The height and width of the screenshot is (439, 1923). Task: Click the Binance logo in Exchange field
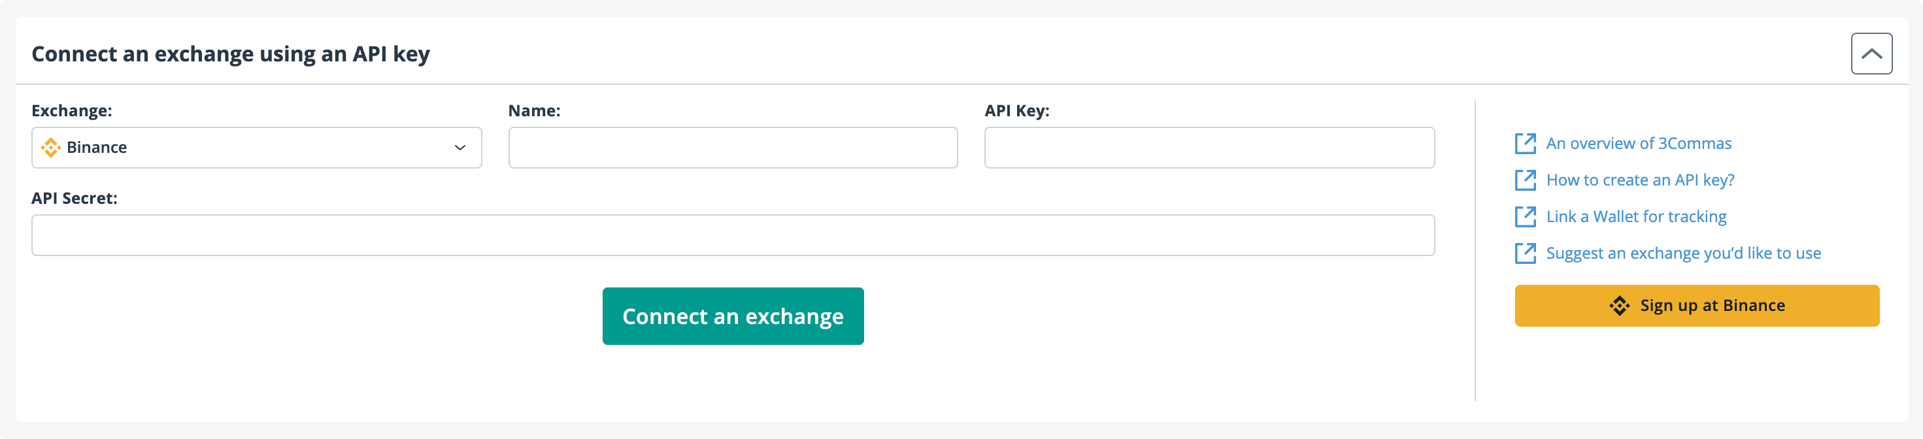coord(51,148)
